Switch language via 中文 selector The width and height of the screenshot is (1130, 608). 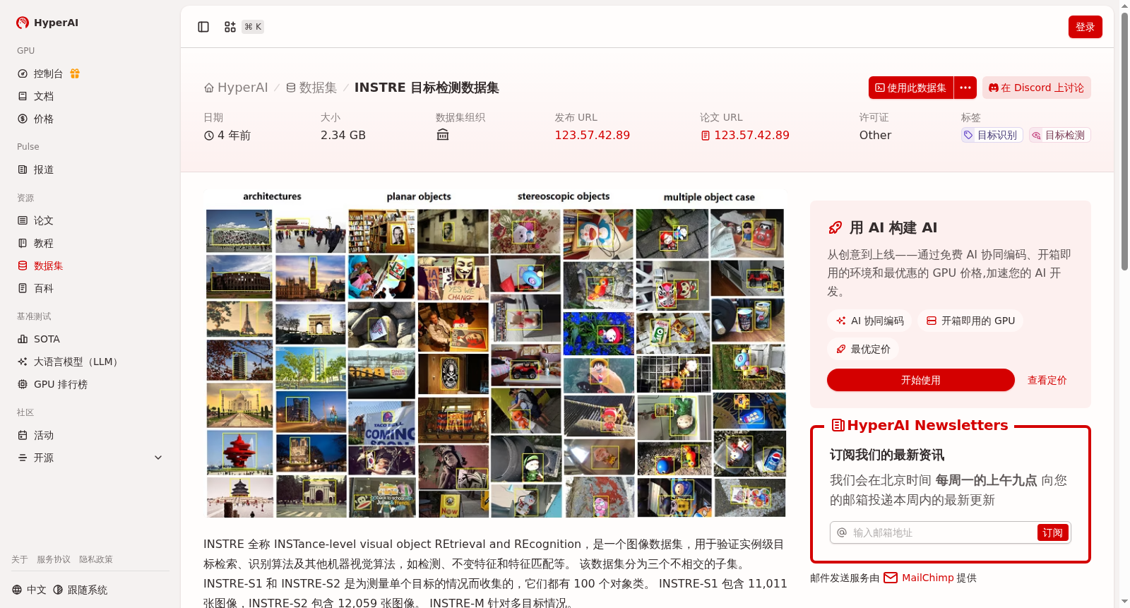point(29,590)
